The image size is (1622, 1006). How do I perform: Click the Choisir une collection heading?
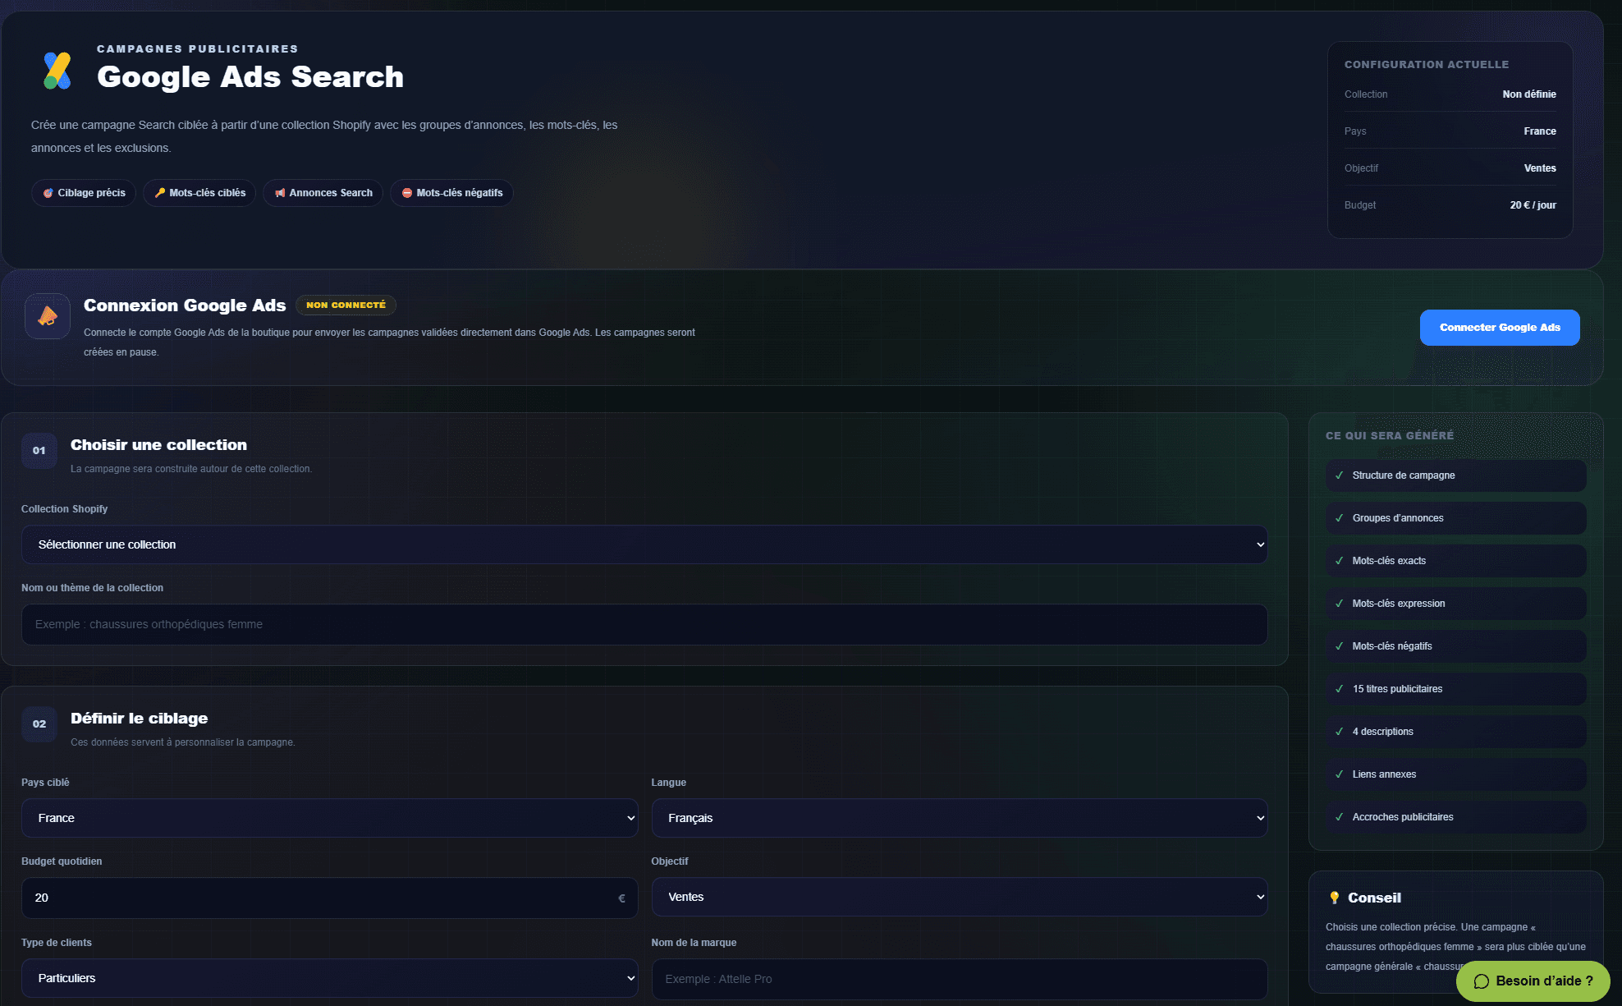(x=158, y=445)
